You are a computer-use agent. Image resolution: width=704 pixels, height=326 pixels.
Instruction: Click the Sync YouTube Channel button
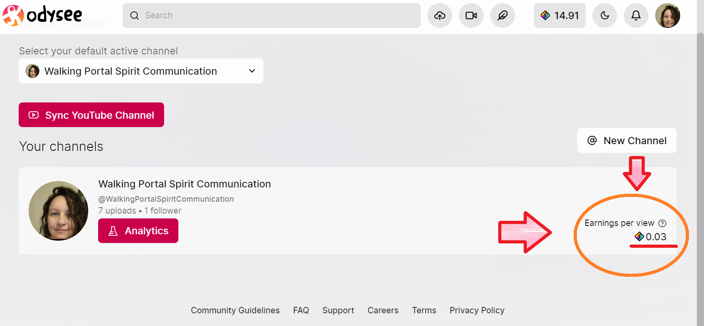(91, 115)
